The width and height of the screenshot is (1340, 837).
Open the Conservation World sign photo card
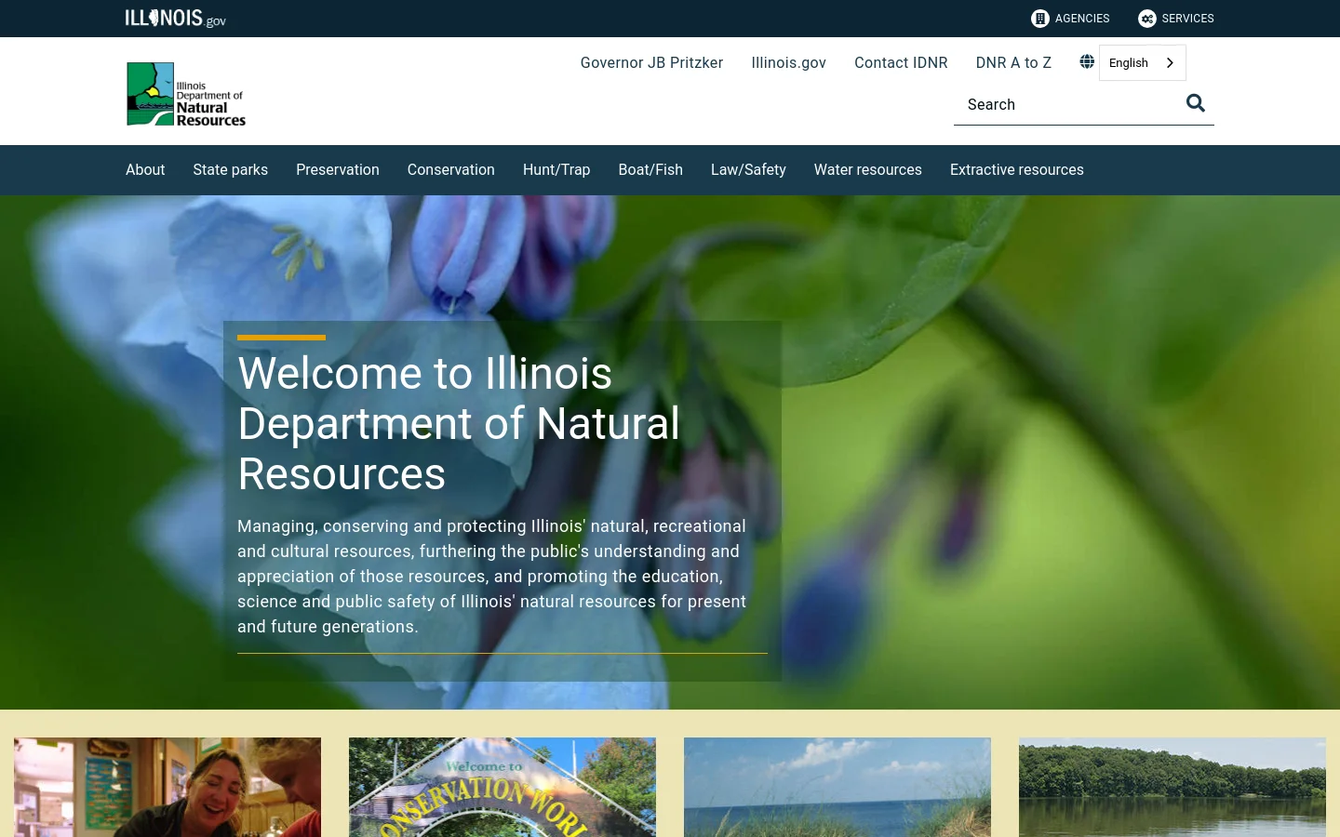(502, 787)
